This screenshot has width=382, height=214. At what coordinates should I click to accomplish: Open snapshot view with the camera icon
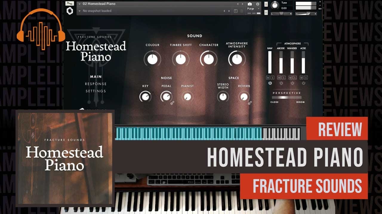pos(250,4)
